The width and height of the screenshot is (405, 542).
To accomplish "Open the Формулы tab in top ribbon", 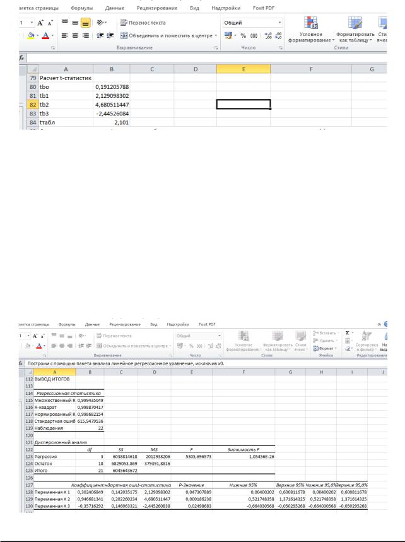I will (x=82, y=8).
